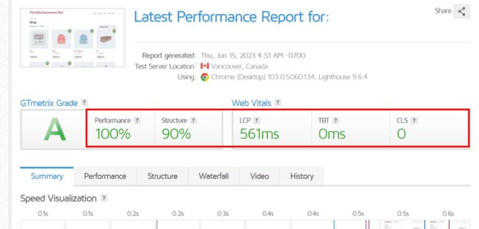Click the Speed Visualization heading
Viewport: 479px width, 229px height.
58,199
